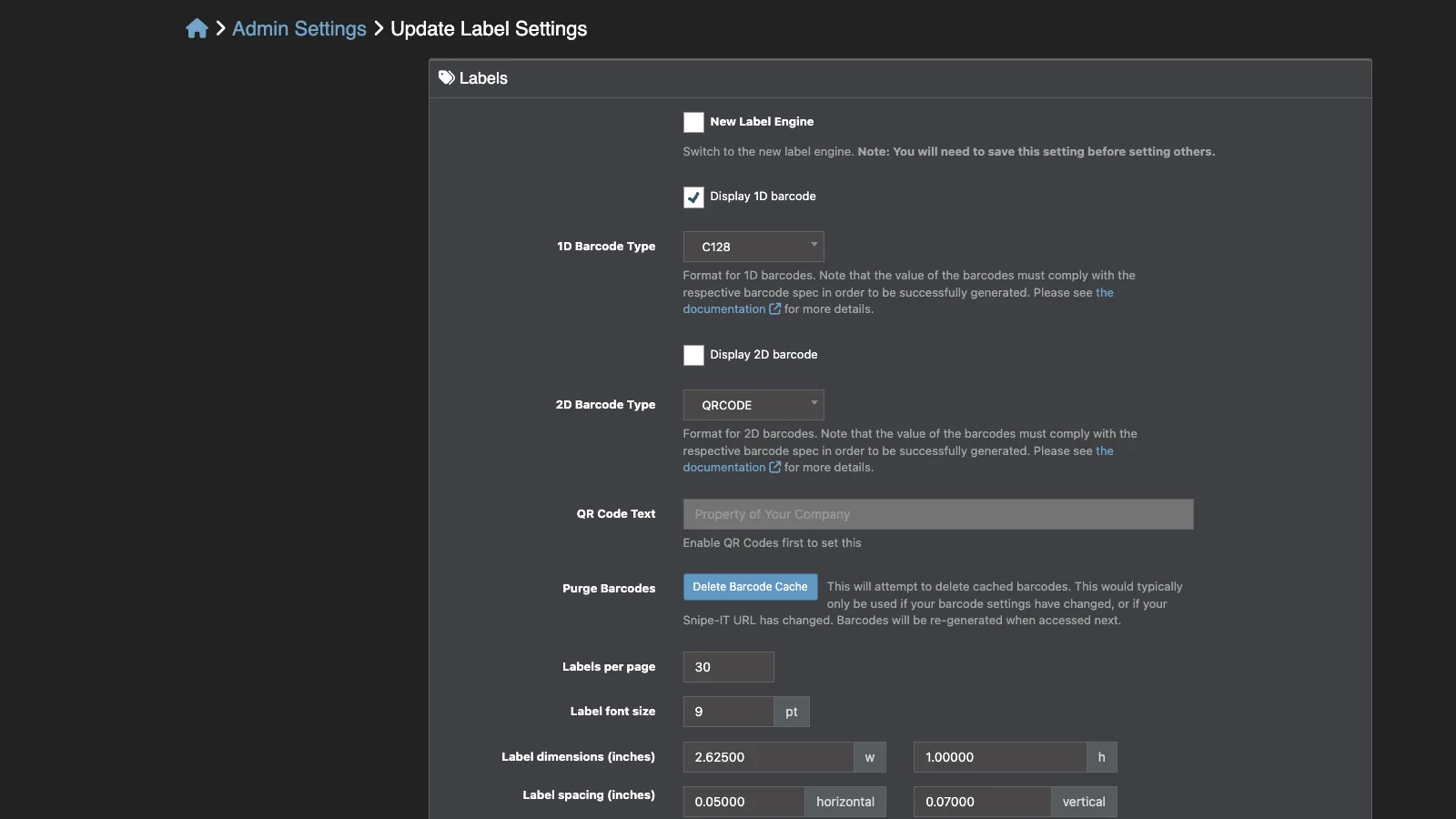The height and width of the screenshot is (819, 1456).
Task: Click the 'Label spacing (inches)' field label
Action: pos(589,795)
